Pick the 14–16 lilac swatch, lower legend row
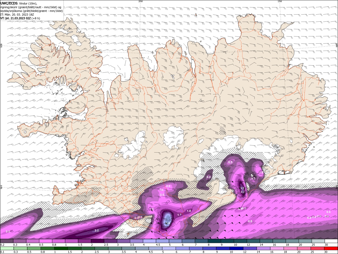Screen dimensions: 338x254 click(x=263, y=248)
